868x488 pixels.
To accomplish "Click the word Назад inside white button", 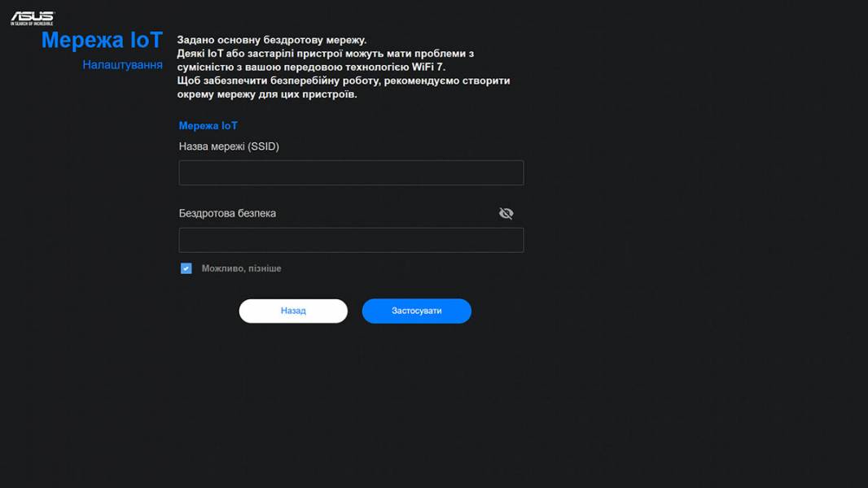I will pos(293,312).
